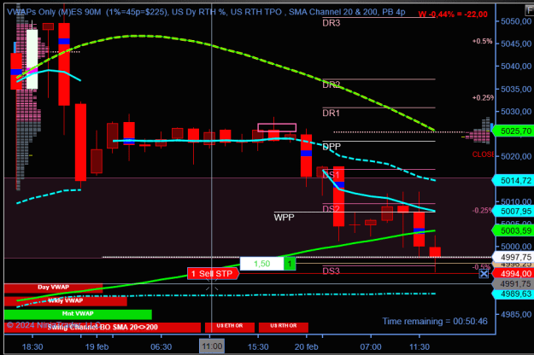Screen dimensions: 534x355
Task: Cancel the Sell STP order with X icon
Action: (x=484, y=274)
